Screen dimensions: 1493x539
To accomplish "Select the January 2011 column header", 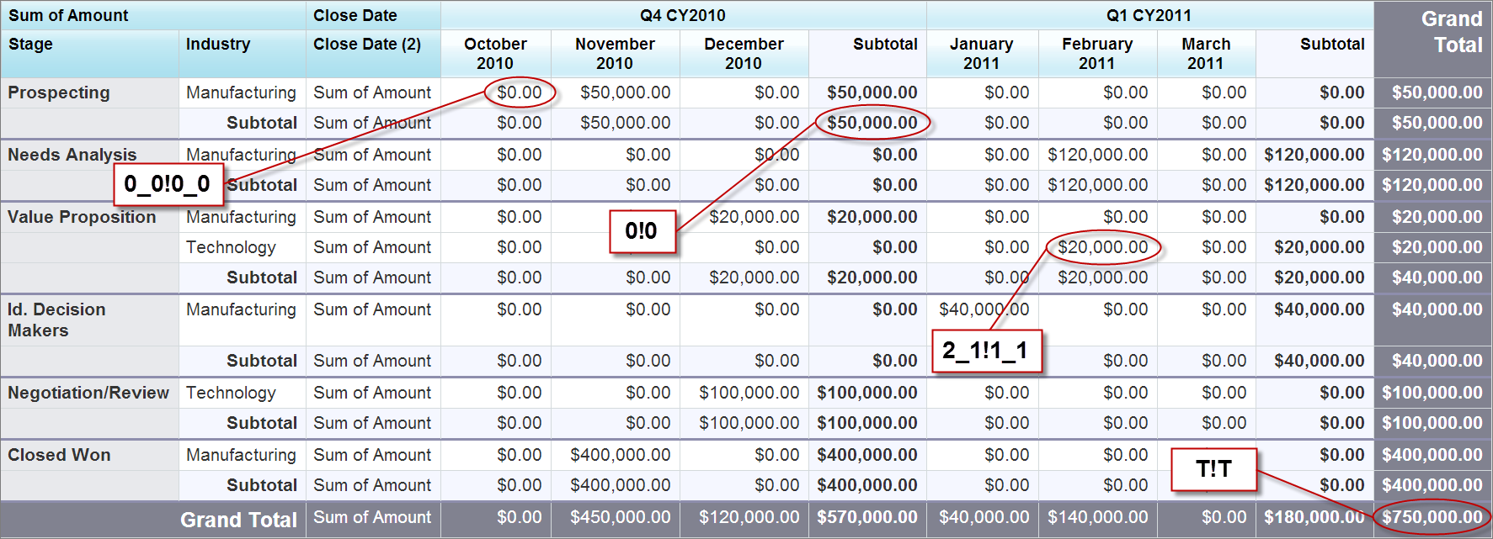I will coord(981,53).
